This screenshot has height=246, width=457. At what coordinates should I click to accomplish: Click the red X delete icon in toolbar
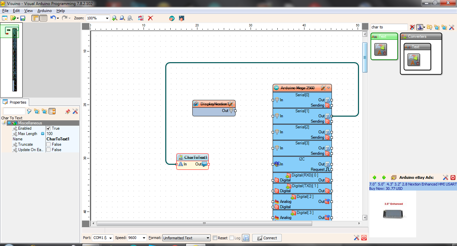click(151, 18)
